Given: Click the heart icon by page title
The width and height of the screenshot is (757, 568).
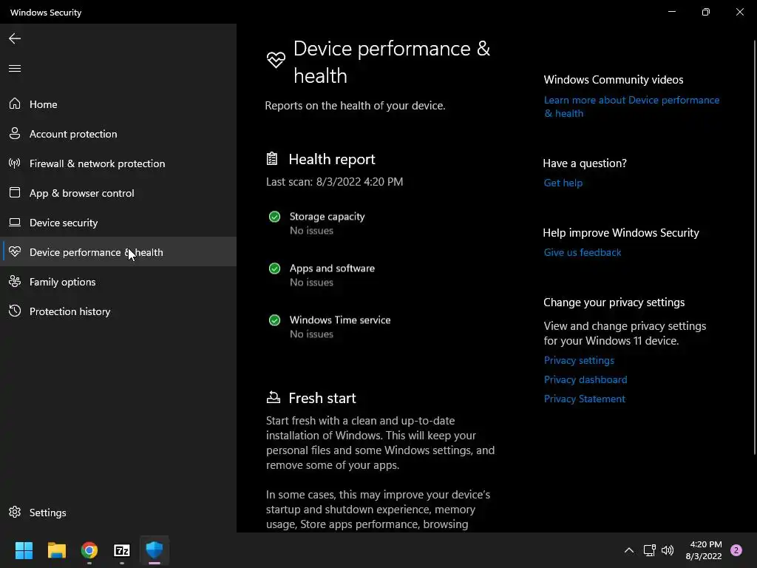Looking at the screenshot, I should point(276,60).
